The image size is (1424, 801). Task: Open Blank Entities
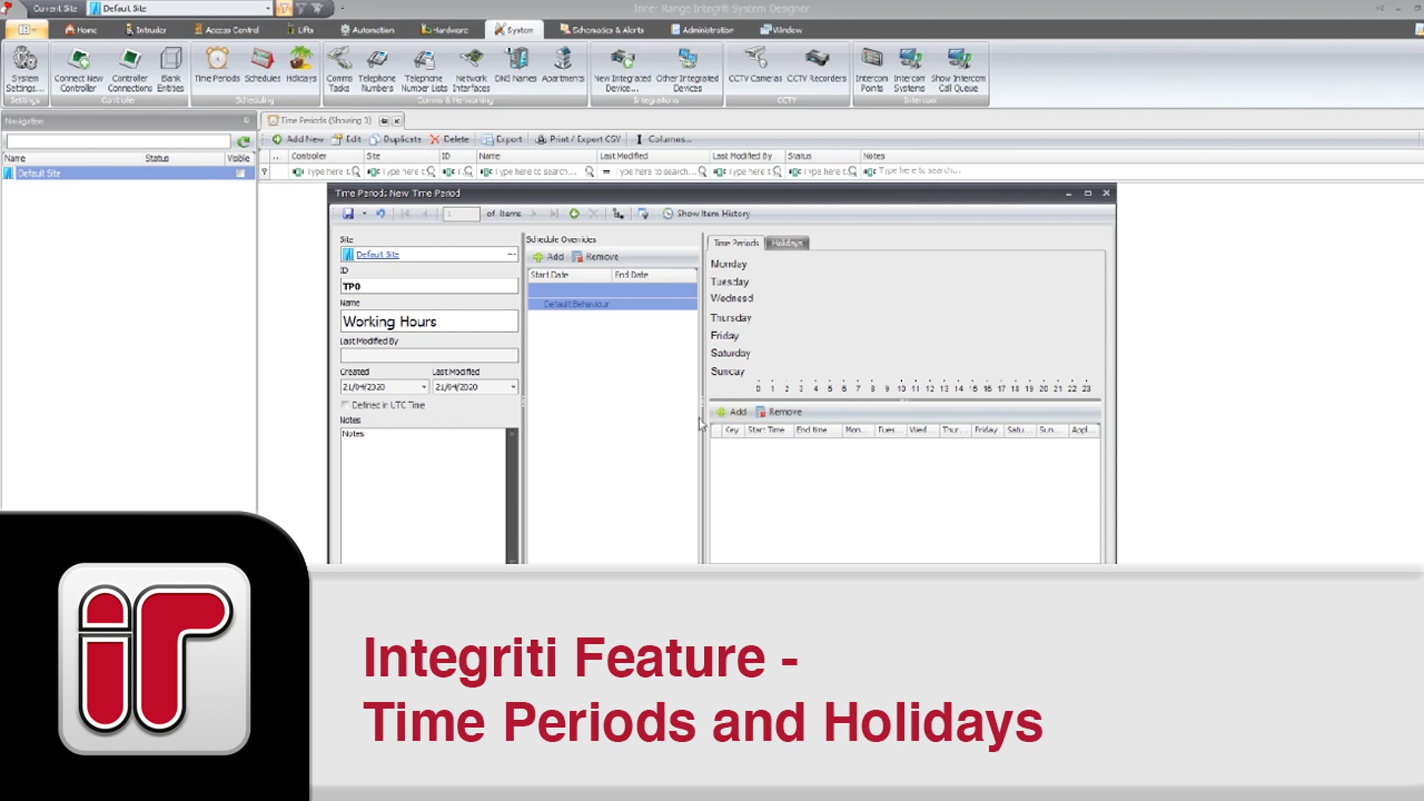[171, 69]
